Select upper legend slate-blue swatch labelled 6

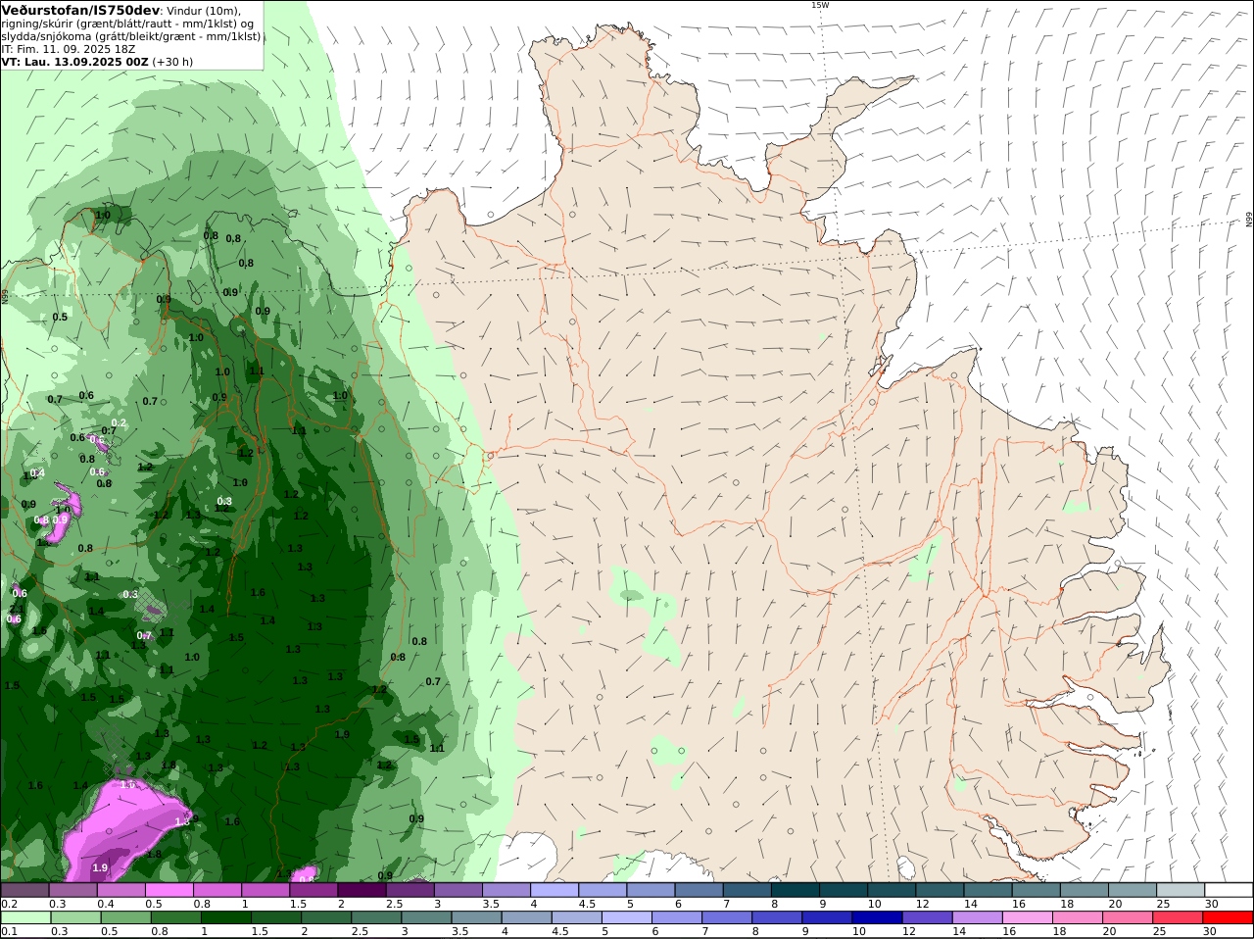tap(698, 890)
